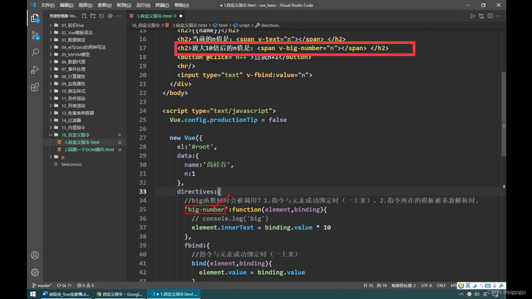The width and height of the screenshot is (532, 299).
Task: Open explorer More Actions ellipsis
Action: point(119,16)
